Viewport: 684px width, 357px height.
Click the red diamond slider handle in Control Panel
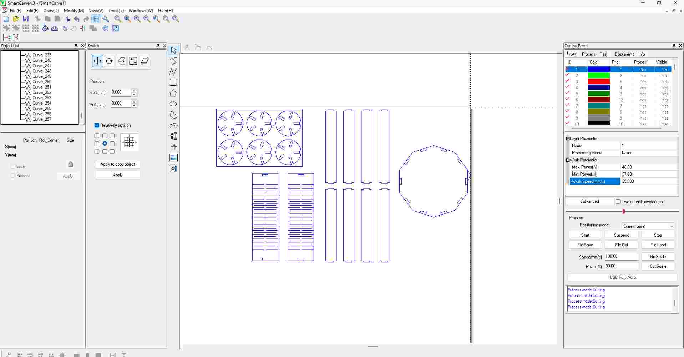(x=624, y=211)
